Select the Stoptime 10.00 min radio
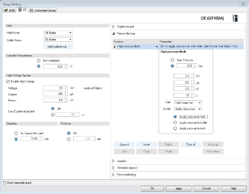This screenshot has width=249, height=194. 16,139
